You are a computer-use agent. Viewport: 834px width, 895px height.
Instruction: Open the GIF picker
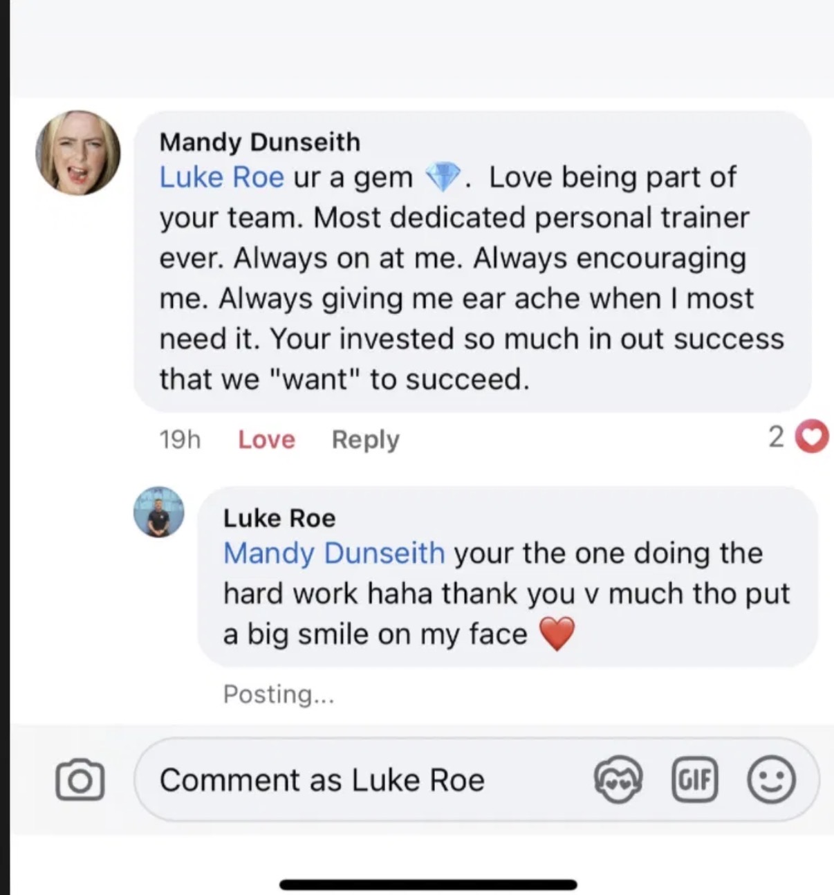point(695,780)
